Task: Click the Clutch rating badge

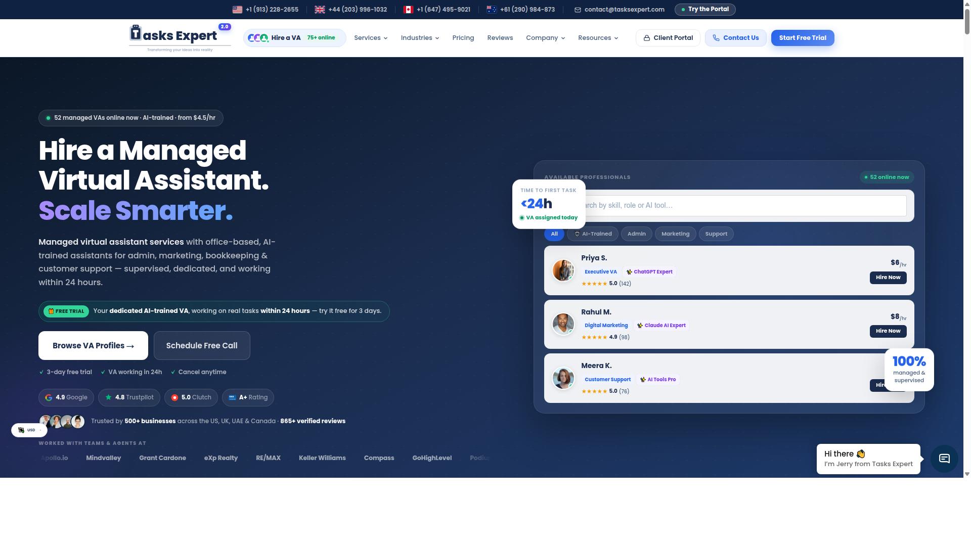Action: click(191, 397)
